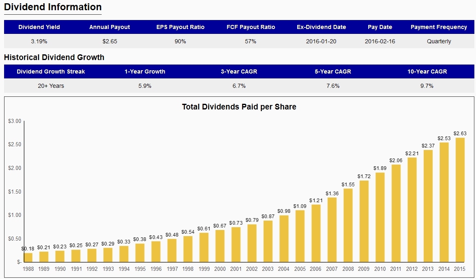The image size is (476, 279).
Task: Select the 90% EPS payout ratio cell
Action: click(180, 41)
